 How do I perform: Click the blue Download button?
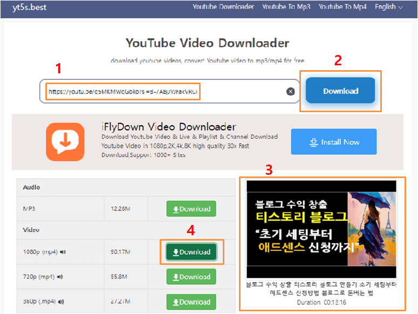pos(340,91)
